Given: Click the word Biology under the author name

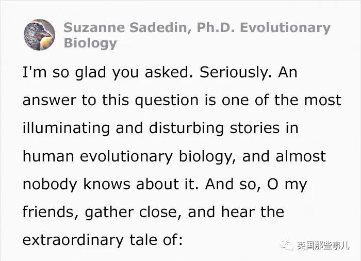Looking at the screenshot, I should (90, 42).
